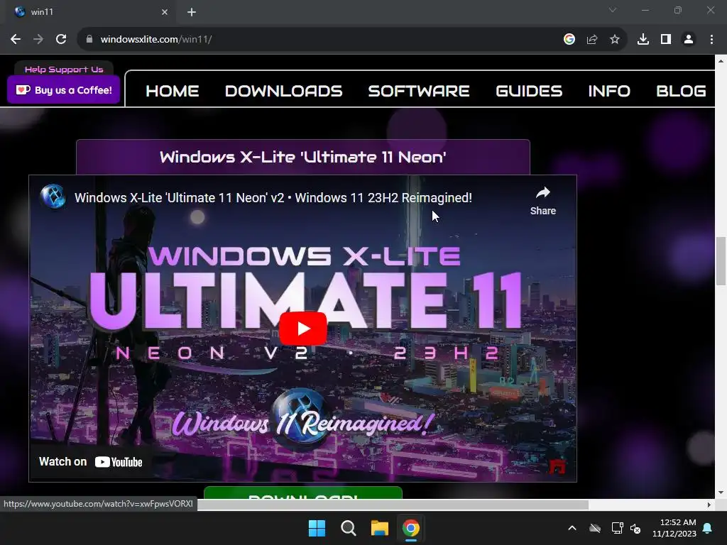Open taskbar Search
Screen dimensions: 727x545
(348, 528)
